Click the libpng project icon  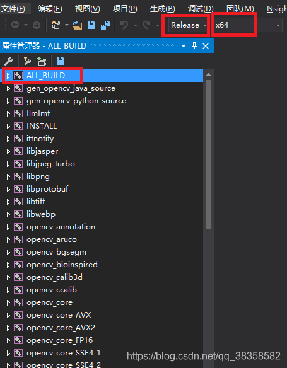[18, 176]
